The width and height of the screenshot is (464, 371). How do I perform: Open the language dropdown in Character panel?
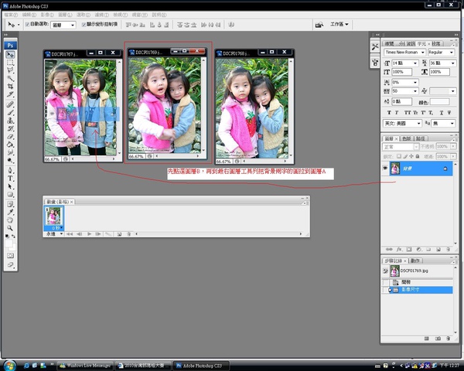402,124
